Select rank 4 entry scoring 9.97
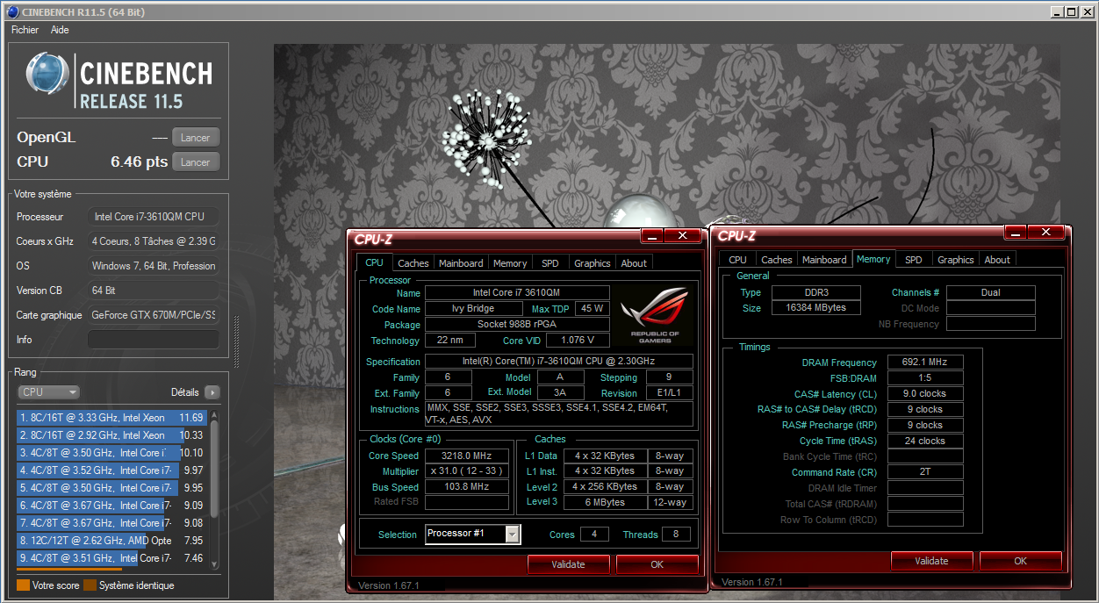 (x=111, y=470)
